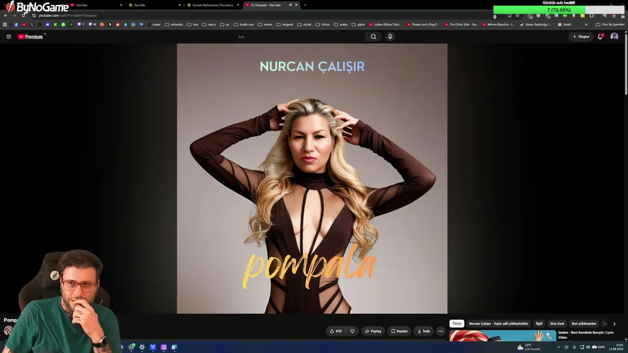Viewport: 628px width, 353px height.
Task: Expand the araba bookmarks folder
Action: point(340,25)
